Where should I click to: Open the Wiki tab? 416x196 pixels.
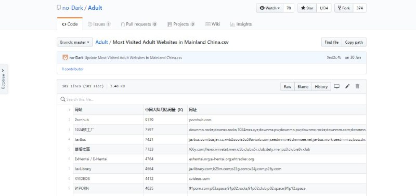(x=213, y=24)
